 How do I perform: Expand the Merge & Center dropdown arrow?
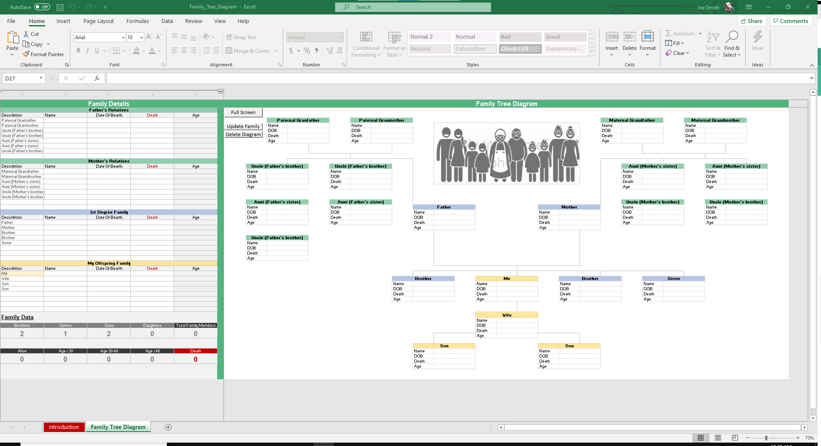(276, 51)
